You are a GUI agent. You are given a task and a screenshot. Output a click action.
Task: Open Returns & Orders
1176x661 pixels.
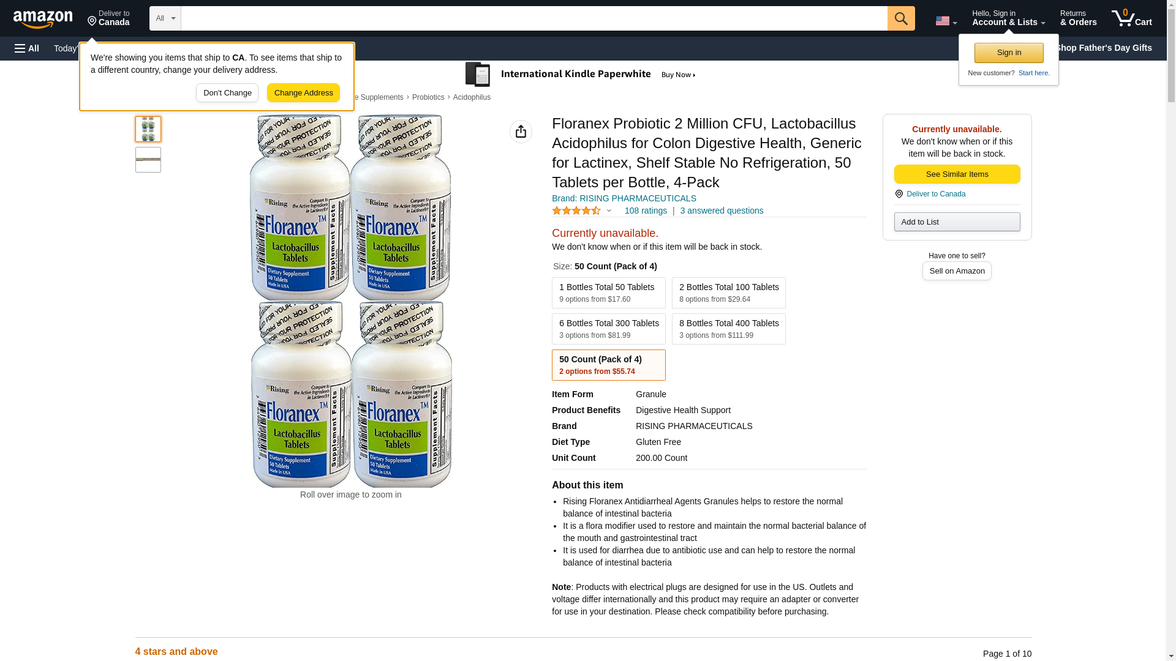tap(1078, 18)
